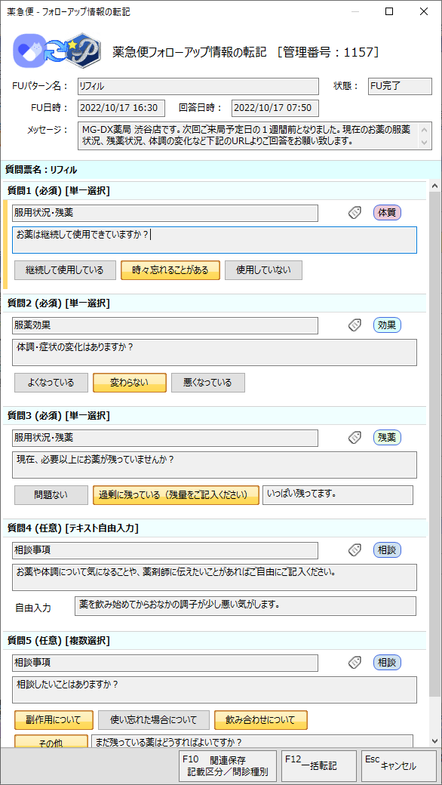
Task: Click the Esc キャンセル button
Action: [398, 765]
